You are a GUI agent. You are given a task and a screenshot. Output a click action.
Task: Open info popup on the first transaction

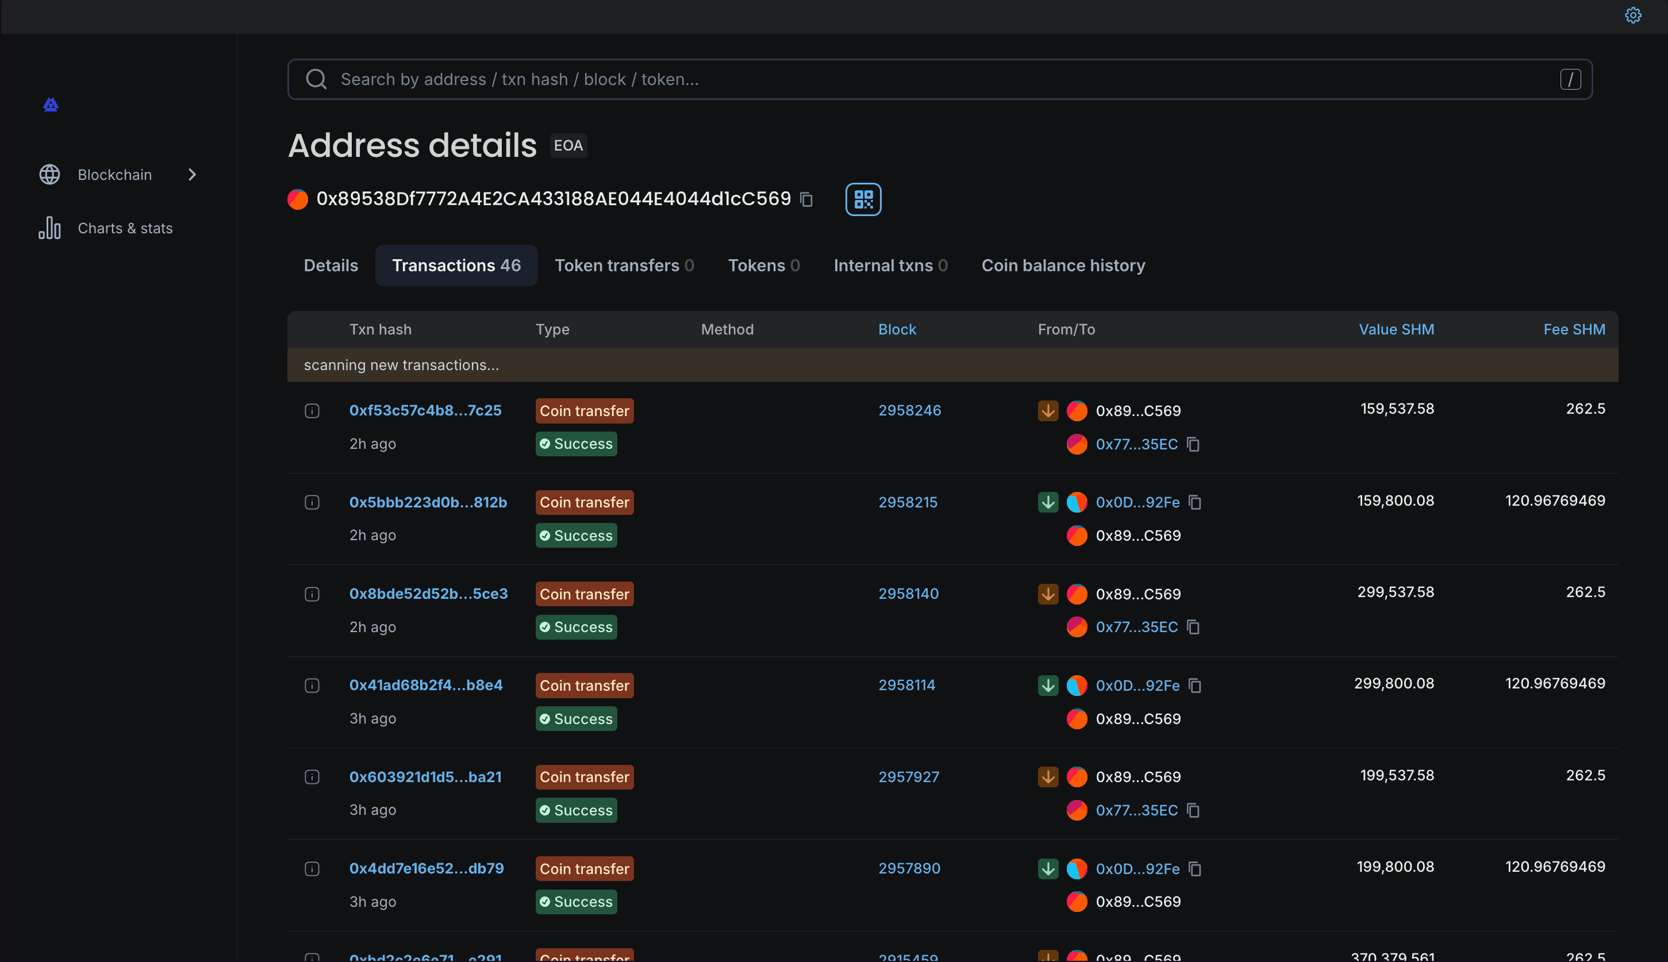(x=312, y=410)
